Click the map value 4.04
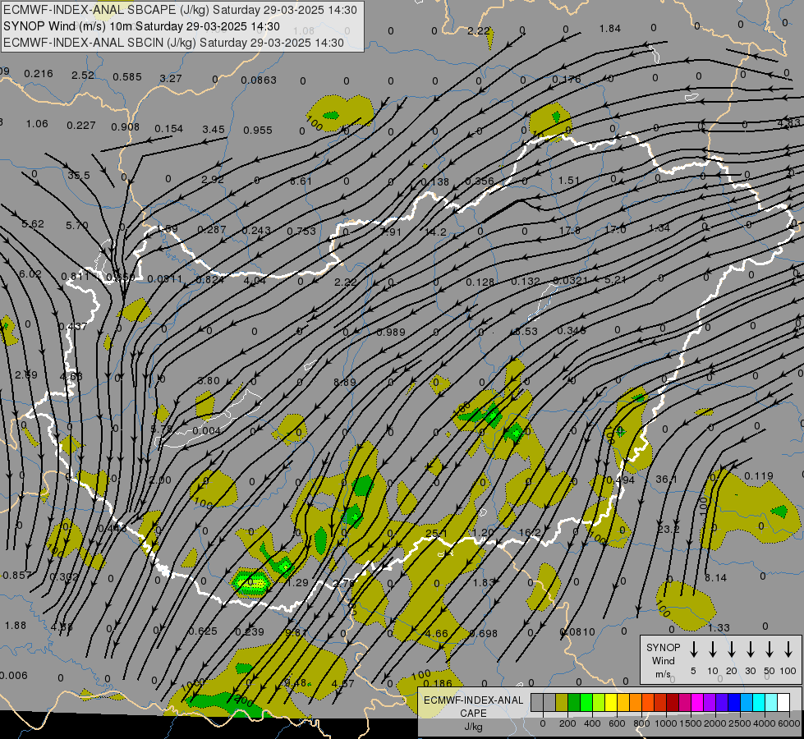 point(255,281)
